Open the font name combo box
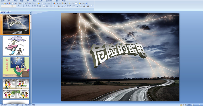Image resolution: width=203 pixels, height=106 pixels. click(6, 6)
